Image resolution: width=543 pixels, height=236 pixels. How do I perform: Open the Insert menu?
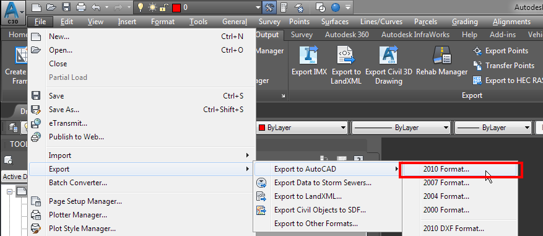click(127, 22)
